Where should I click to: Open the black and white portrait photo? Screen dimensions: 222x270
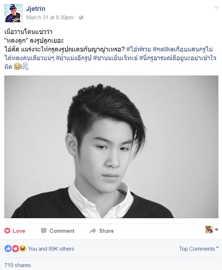click(x=111, y=147)
